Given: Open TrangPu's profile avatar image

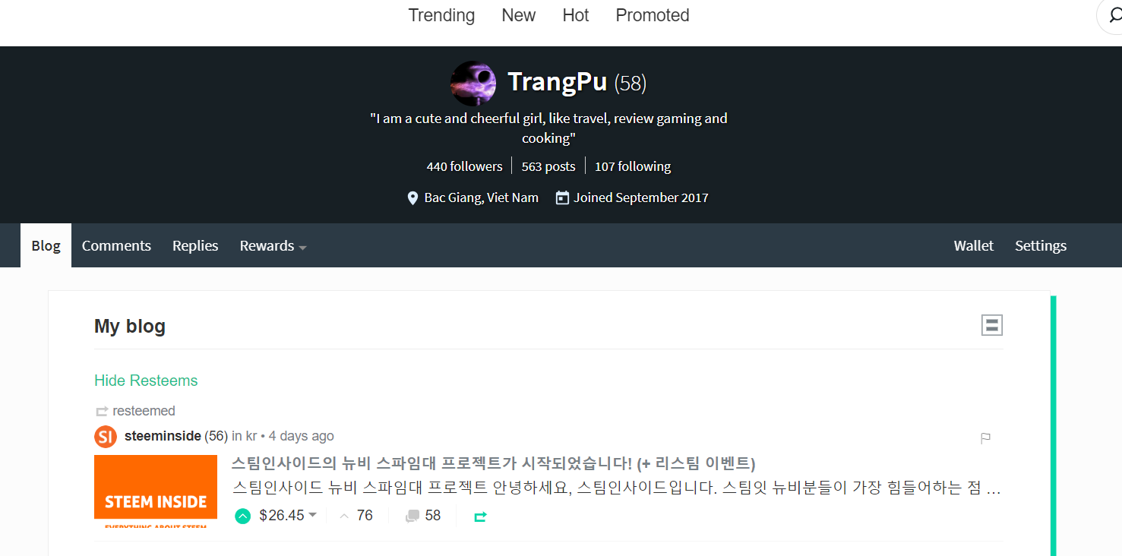Looking at the screenshot, I should click(473, 83).
